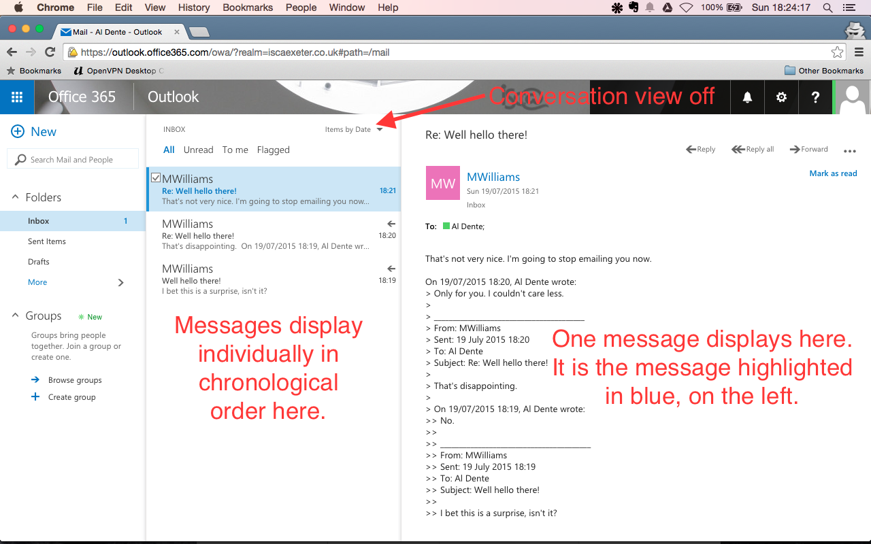Open the help question mark icon

tap(815, 97)
